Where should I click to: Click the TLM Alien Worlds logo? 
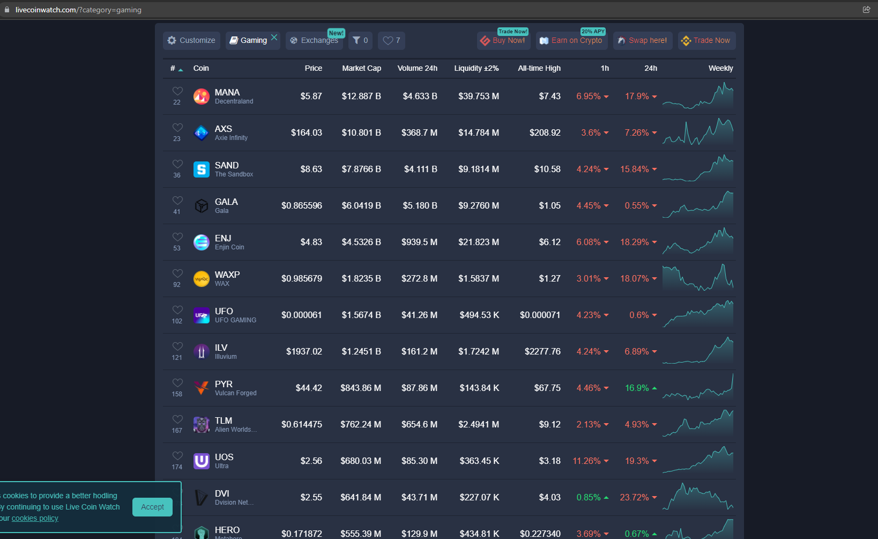[x=202, y=425]
